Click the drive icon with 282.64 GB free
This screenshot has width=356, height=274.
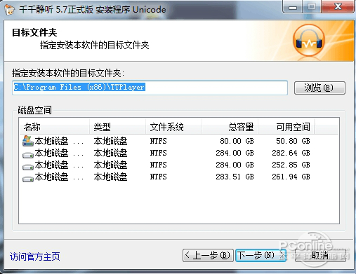click(x=28, y=154)
